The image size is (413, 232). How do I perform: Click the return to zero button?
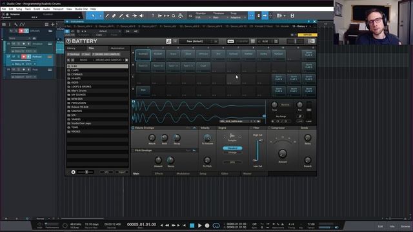pos(184,226)
